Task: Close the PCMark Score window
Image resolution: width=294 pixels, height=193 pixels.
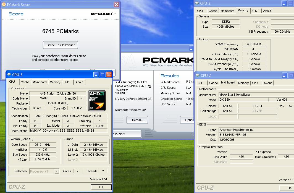Action: (x=116, y=4)
